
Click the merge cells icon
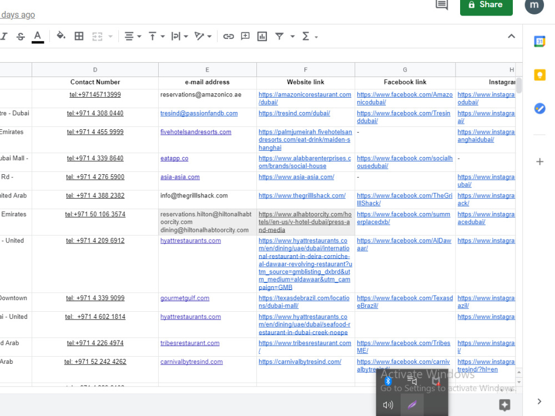pyautogui.click(x=97, y=36)
